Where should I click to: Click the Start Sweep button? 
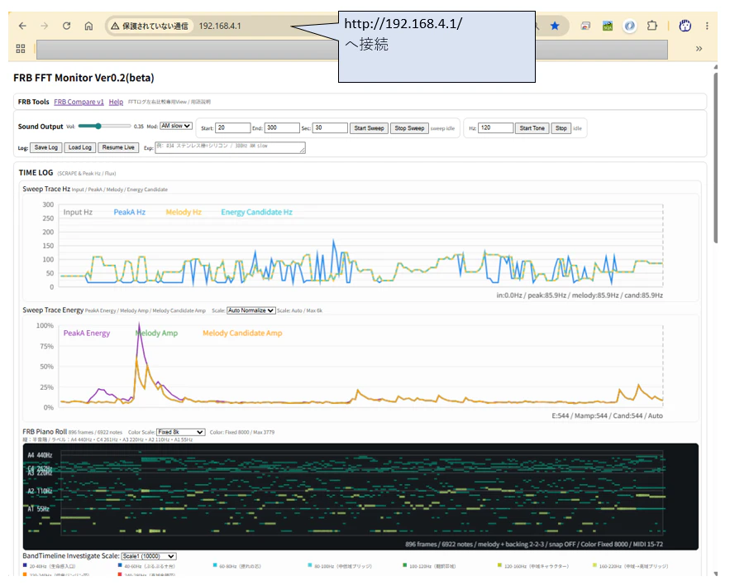(x=369, y=128)
